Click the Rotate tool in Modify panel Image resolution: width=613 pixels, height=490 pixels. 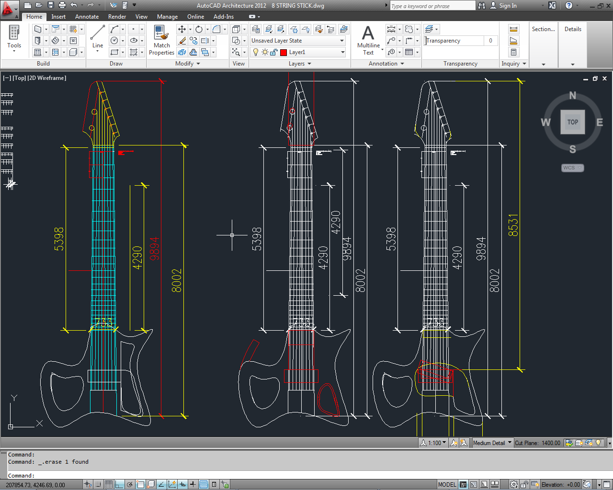(x=199, y=29)
